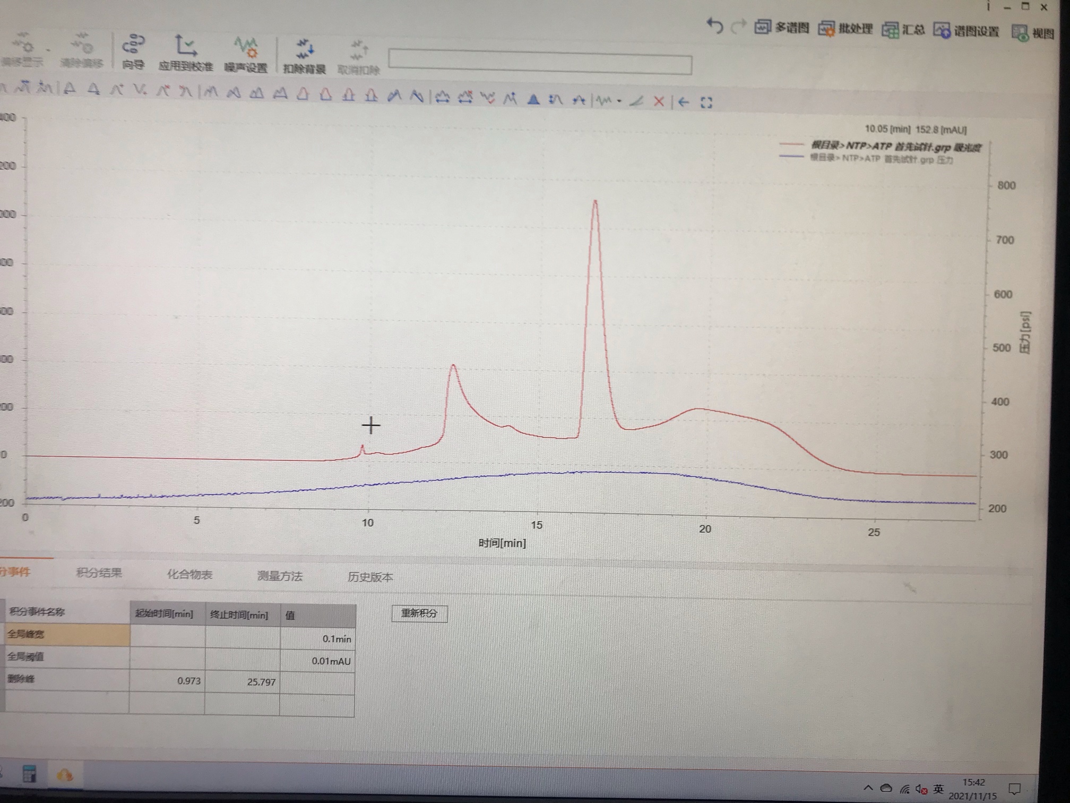Screen dimensions: 1070x803
Task: Switch to the 测量方法 tab
Action: point(279,576)
